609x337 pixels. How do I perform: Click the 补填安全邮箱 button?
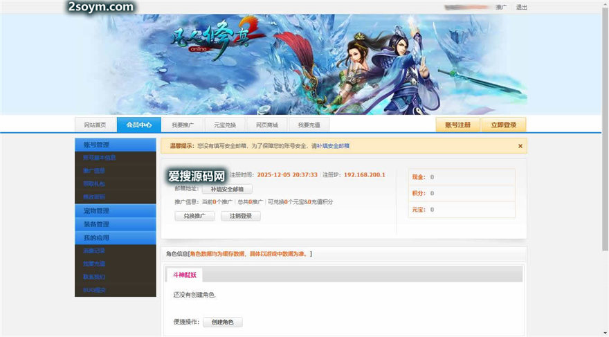227,189
